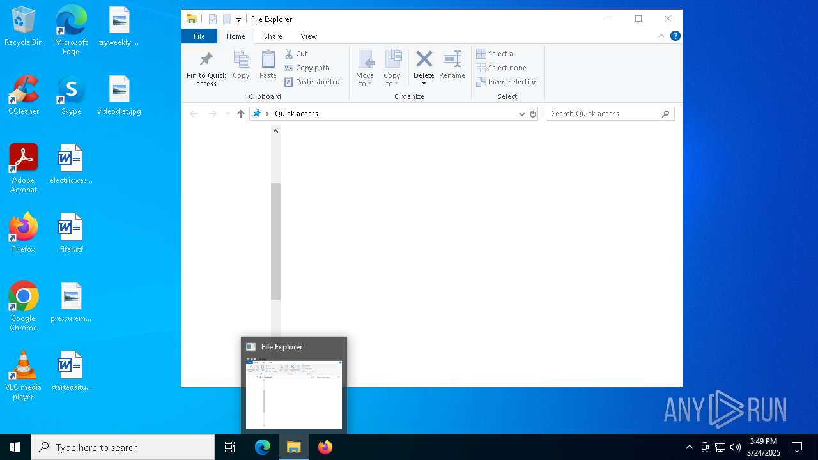Click Up one level arrow
This screenshot has width=818, height=460.
[x=241, y=114]
